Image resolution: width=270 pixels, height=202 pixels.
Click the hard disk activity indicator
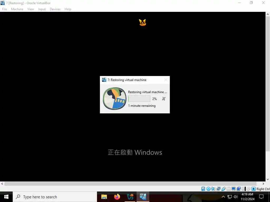203,189
